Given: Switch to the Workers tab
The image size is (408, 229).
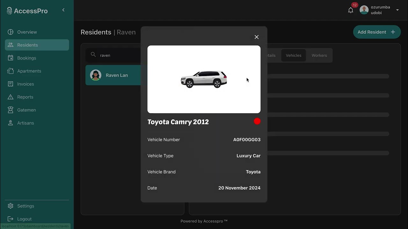Looking at the screenshot, I should point(319,55).
